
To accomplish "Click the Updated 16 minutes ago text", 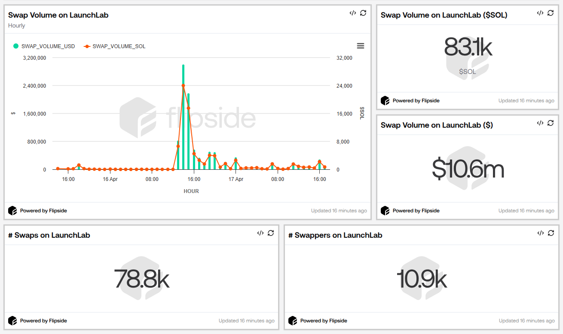I will click(x=339, y=211).
